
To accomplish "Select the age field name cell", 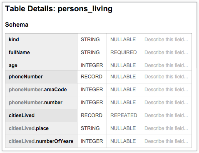I will [41, 65].
